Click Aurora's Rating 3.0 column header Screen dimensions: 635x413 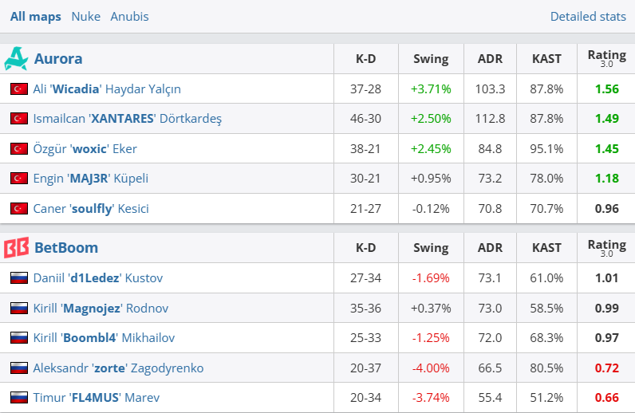[606, 58]
